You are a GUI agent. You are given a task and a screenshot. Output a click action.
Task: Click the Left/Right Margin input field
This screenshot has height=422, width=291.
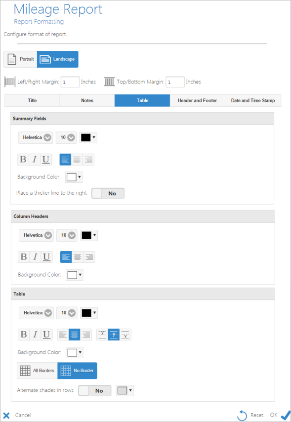pos(70,82)
